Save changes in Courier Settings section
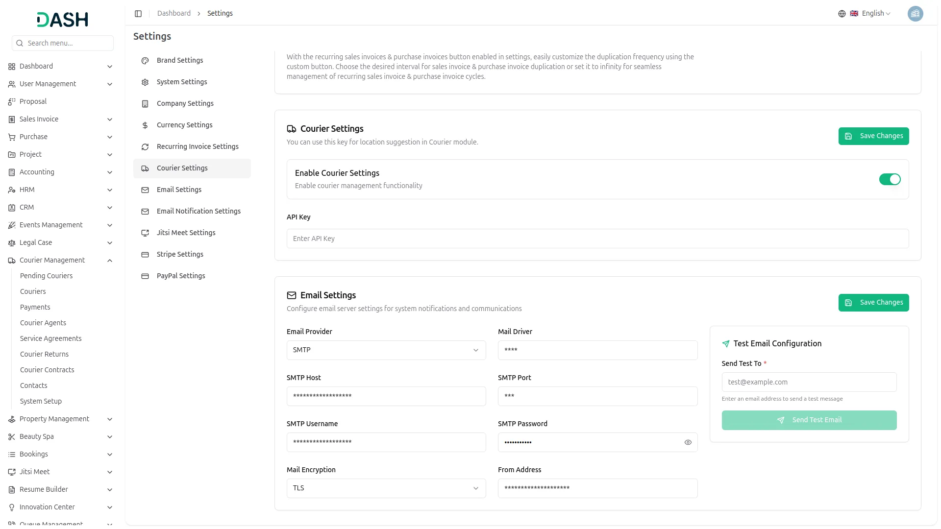The image size is (941, 529). click(x=873, y=136)
